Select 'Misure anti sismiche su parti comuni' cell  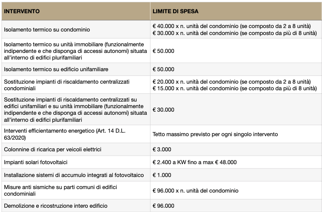click(60, 190)
